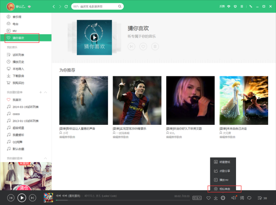Click the heart icon under 猜你喜欢 header
Viewport: 276px width, 205px height.
(143, 47)
